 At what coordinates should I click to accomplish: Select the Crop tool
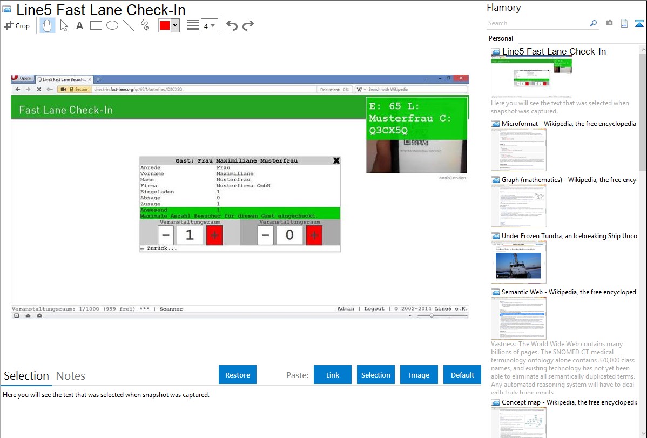tap(17, 25)
